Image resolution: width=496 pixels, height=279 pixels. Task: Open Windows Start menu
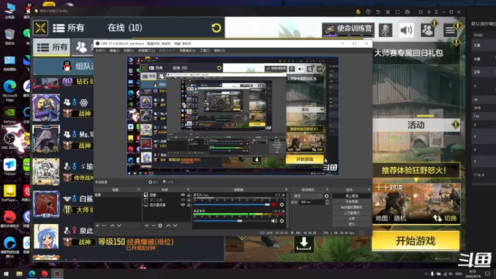[6, 273]
